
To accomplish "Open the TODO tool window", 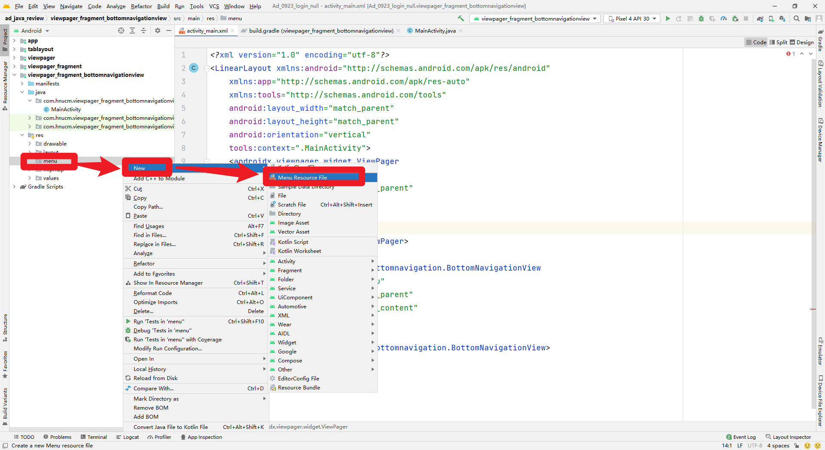I will coord(24,437).
